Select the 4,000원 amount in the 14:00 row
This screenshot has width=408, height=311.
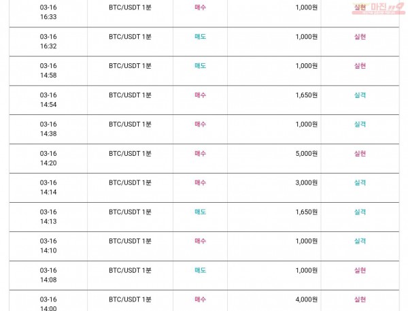pyautogui.click(x=306, y=299)
